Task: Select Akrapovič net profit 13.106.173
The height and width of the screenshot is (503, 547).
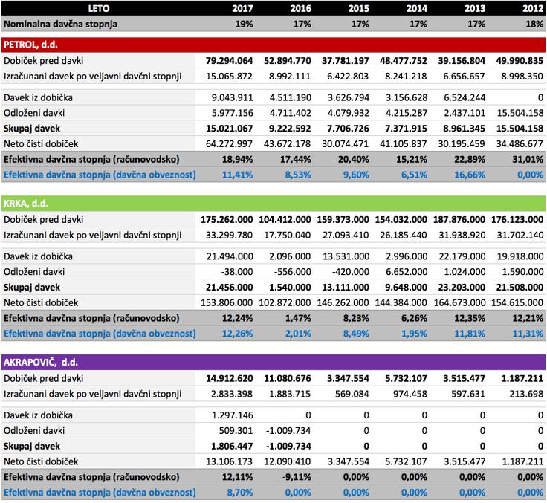Action: 229,461
